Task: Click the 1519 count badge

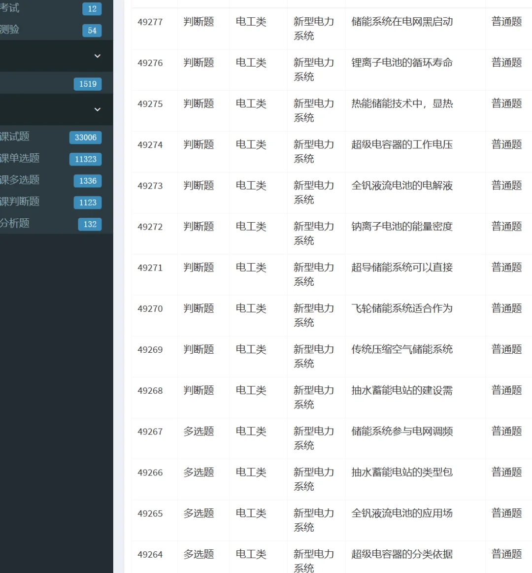Action: pos(87,84)
